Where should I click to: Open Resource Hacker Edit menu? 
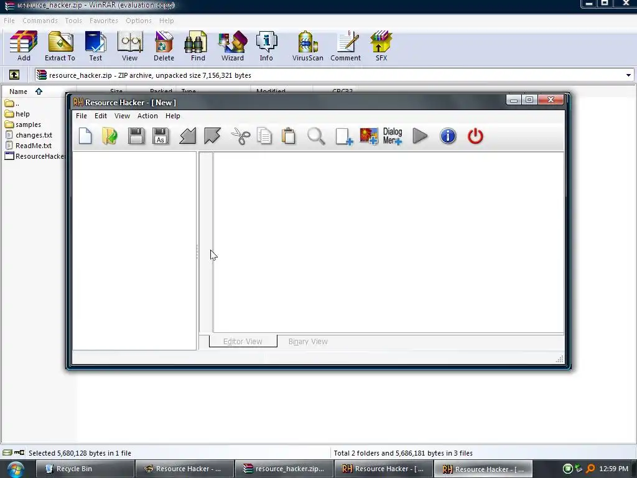[x=101, y=116]
